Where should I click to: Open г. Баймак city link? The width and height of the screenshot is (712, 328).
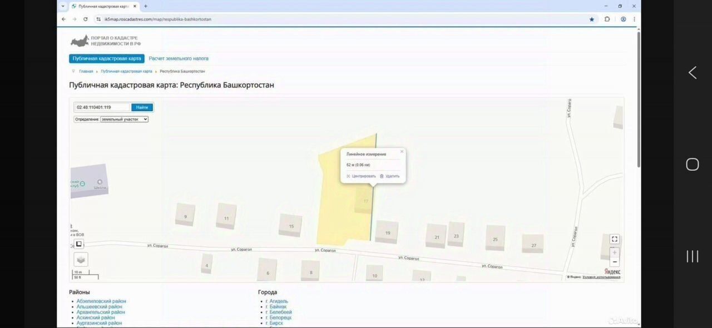[x=276, y=307]
